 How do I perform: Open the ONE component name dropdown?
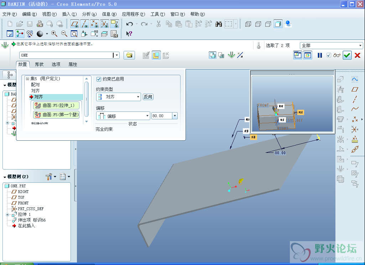(117, 55)
